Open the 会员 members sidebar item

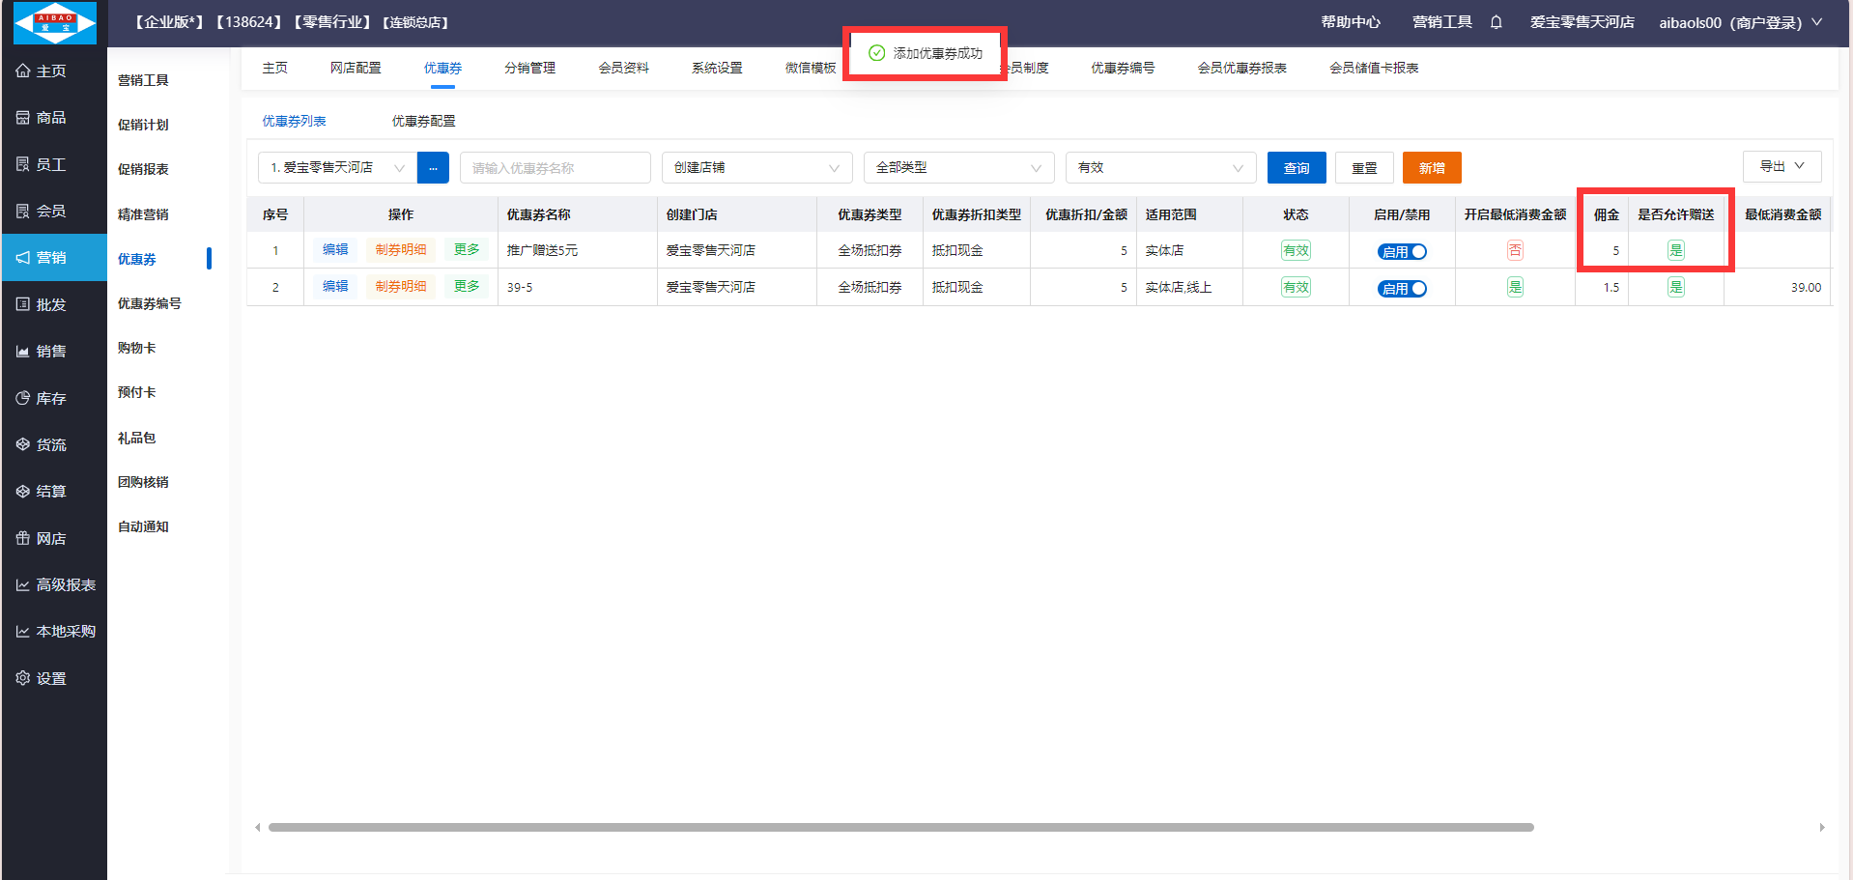click(42, 211)
